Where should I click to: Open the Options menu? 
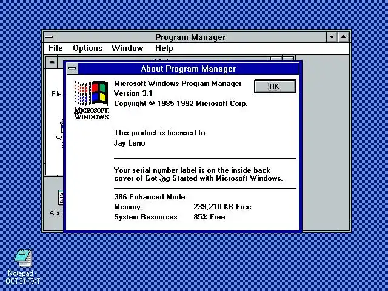pyautogui.click(x=87, y=48)
